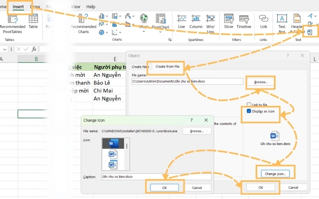Expand the pie chart dropdown arrow
The width and height of the screenshot is (319, 199).
click(107, 32)
